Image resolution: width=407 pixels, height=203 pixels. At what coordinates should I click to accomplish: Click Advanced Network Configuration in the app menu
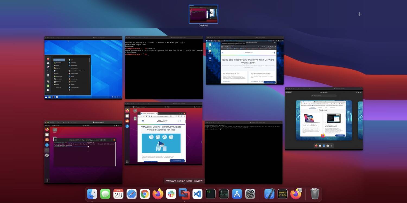77,71
